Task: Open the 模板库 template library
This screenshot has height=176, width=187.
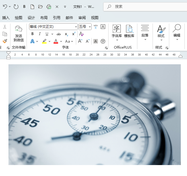Action: [x=129, y=31]
